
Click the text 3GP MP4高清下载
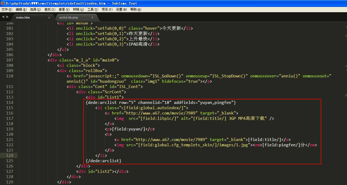247,118
